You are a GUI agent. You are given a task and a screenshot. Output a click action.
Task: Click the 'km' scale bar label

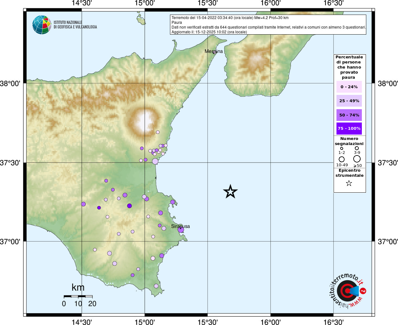pyautogui.click(x=78, y=288)
